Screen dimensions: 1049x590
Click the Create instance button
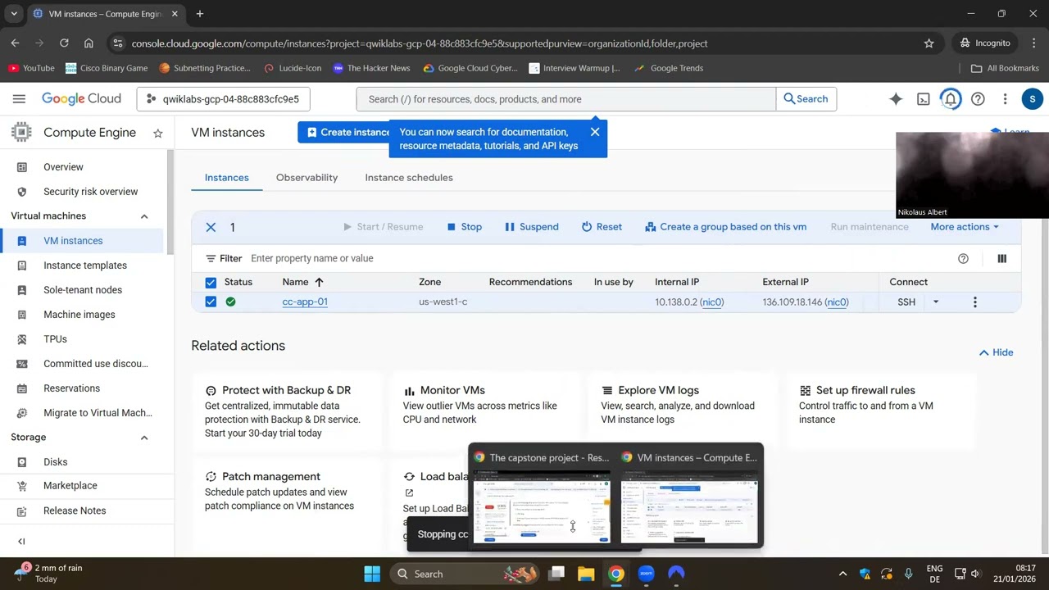(x=345, y=132)
